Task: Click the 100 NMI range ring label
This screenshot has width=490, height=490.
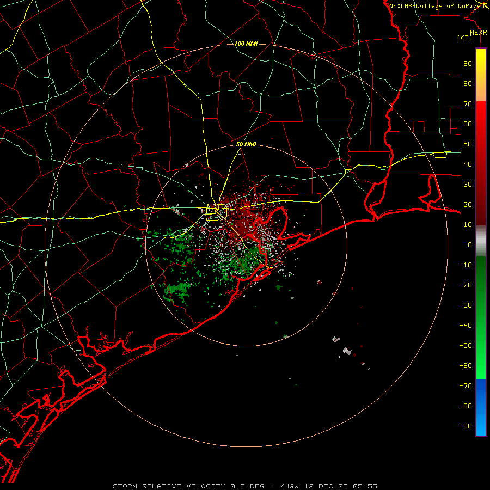Action: click(x=246, y=44)
